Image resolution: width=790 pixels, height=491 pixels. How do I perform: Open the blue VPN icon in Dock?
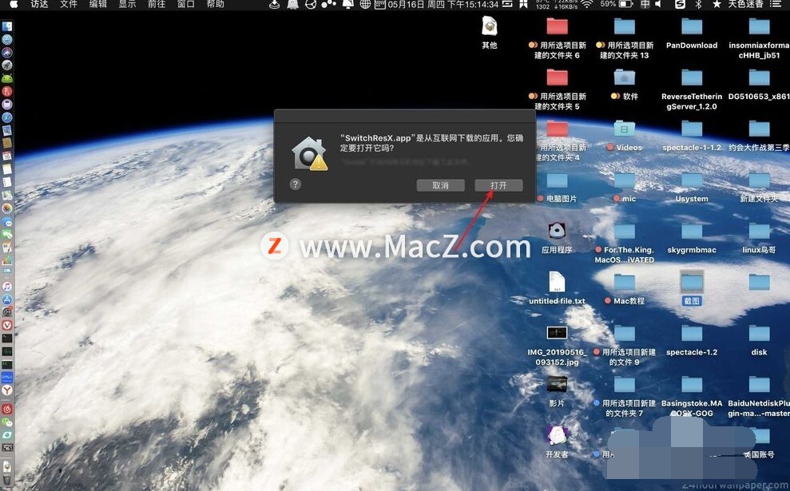click(7, 377)
